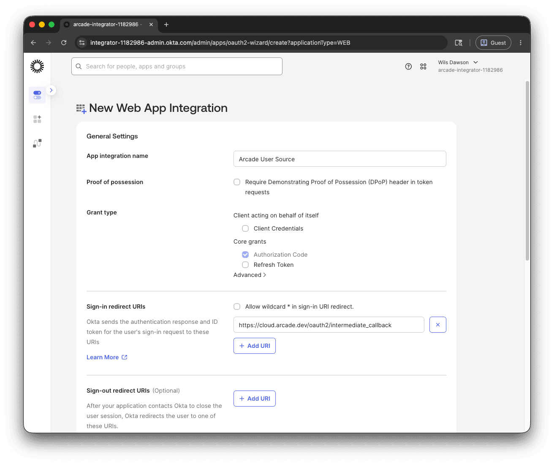The width and height of the screenshot is (554, 464).
Task: Open the apps launcher four-circle icon
Action: (x=423, y=66)
